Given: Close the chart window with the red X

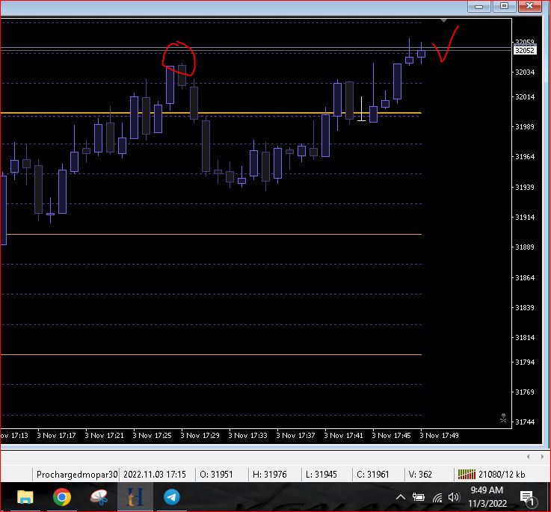Looking at the screenshot, I should point(530,6).
